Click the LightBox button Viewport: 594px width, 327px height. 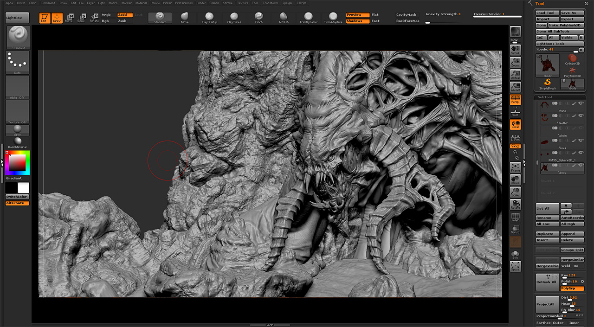click(x=17, y=18)
